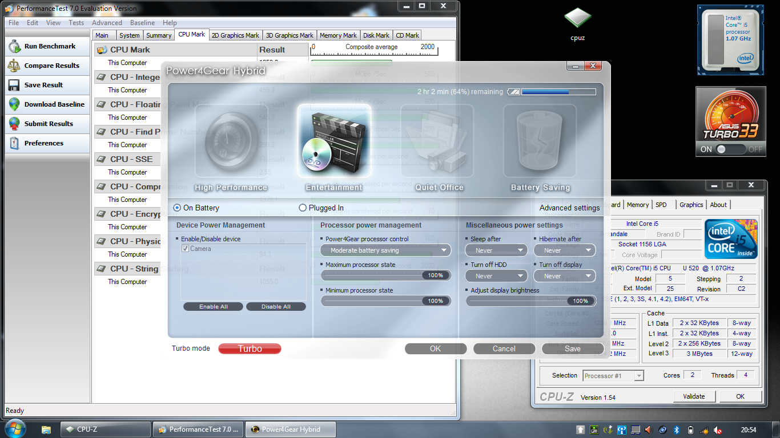
Task: Show hidden tray icons arrow
Action: coord(581,429)
